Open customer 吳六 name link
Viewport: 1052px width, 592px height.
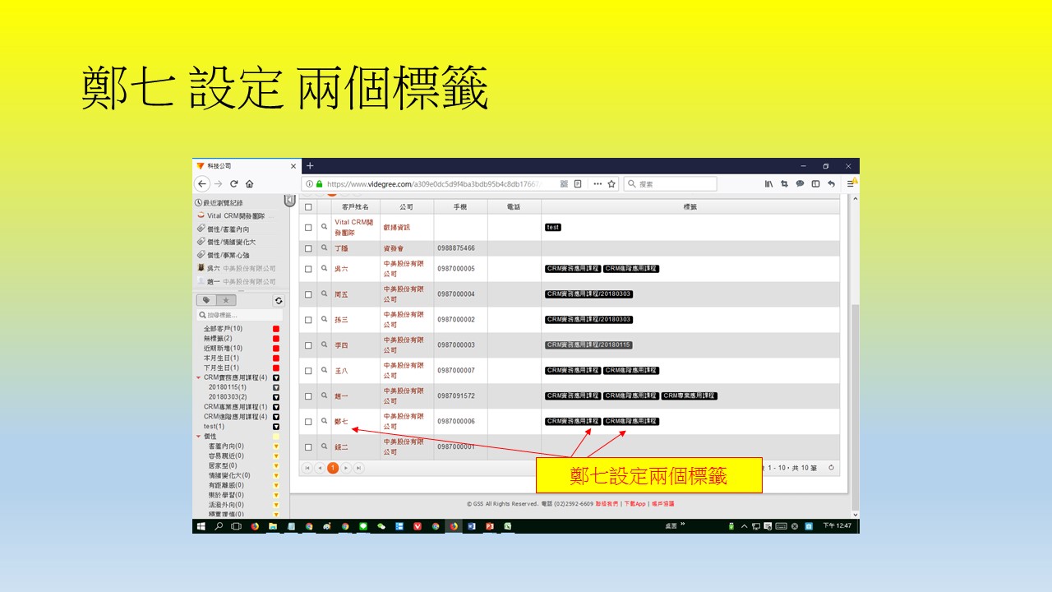tap(341, 269)
